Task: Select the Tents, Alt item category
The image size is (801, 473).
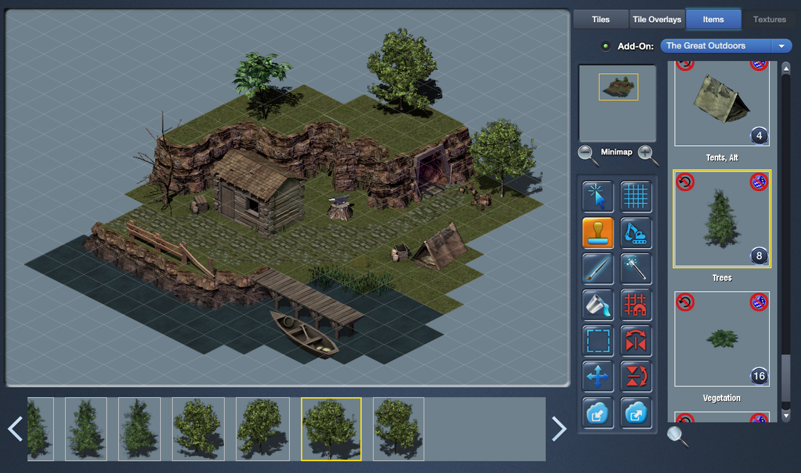Action: [722, 104]
